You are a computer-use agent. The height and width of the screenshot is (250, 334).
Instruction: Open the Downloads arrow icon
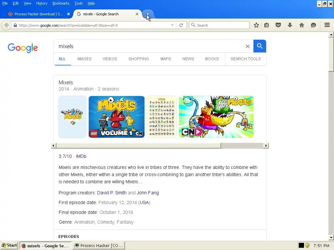coord(290,25)
